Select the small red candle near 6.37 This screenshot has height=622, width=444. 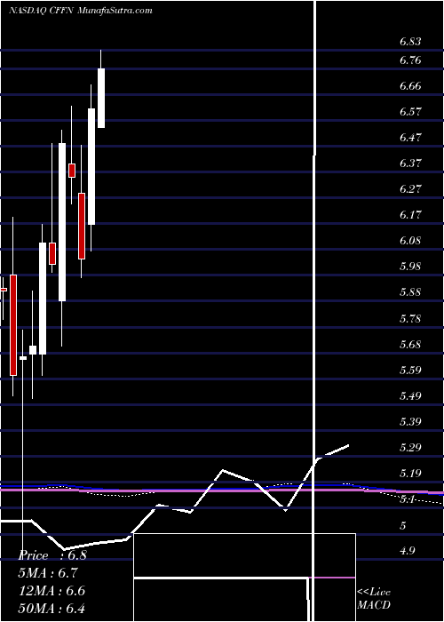click(72, 171)
